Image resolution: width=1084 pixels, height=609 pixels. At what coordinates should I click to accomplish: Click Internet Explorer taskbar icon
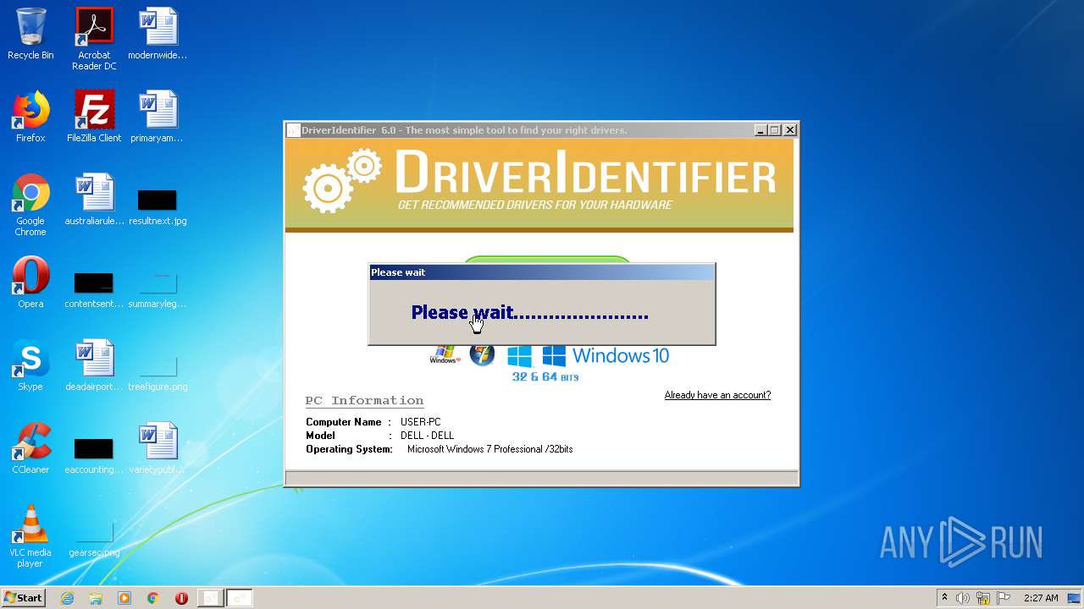(68, 598)
